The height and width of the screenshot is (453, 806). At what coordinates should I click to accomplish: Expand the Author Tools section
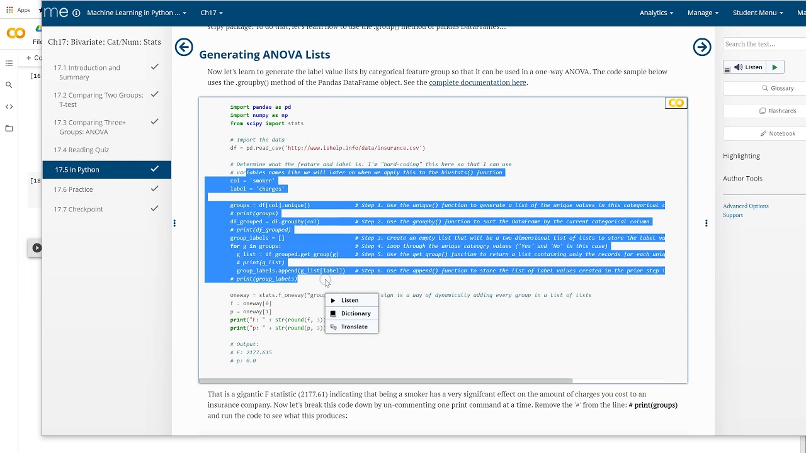(742, 179)
